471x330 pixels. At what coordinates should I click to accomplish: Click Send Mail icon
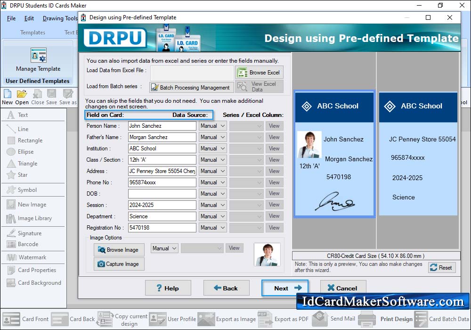(320, 319)
